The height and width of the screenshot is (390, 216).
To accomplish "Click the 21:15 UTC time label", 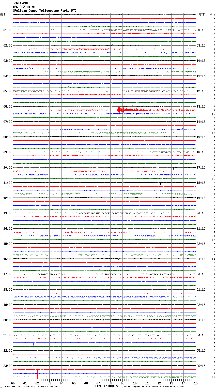I will coord(201,229).
